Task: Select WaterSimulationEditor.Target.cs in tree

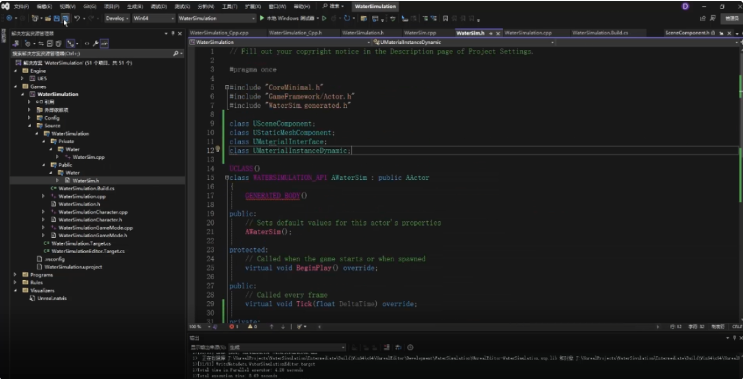Action: click(x=88, y=251)
